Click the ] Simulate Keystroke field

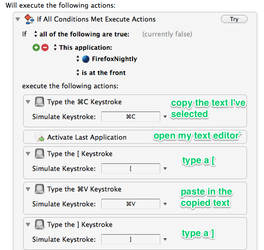coord(130,239)
